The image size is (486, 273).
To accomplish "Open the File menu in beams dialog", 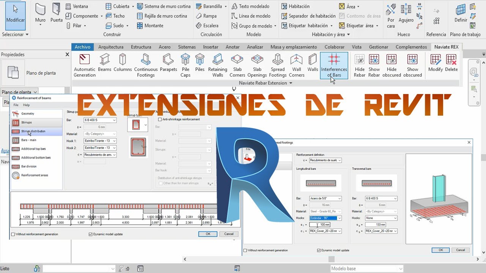I will [16, 105].
